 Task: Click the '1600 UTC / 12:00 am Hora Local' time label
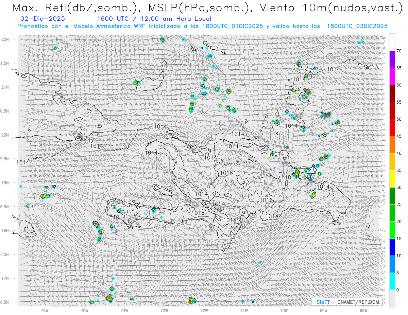[154, 19]
